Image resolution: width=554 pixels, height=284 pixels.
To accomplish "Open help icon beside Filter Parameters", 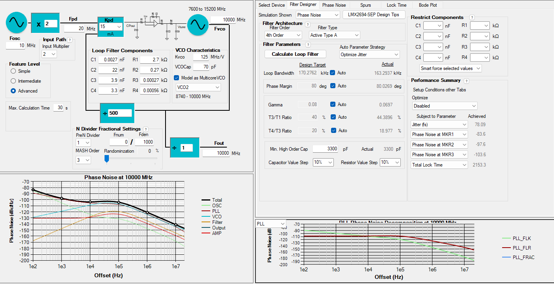I will [308, 45].
